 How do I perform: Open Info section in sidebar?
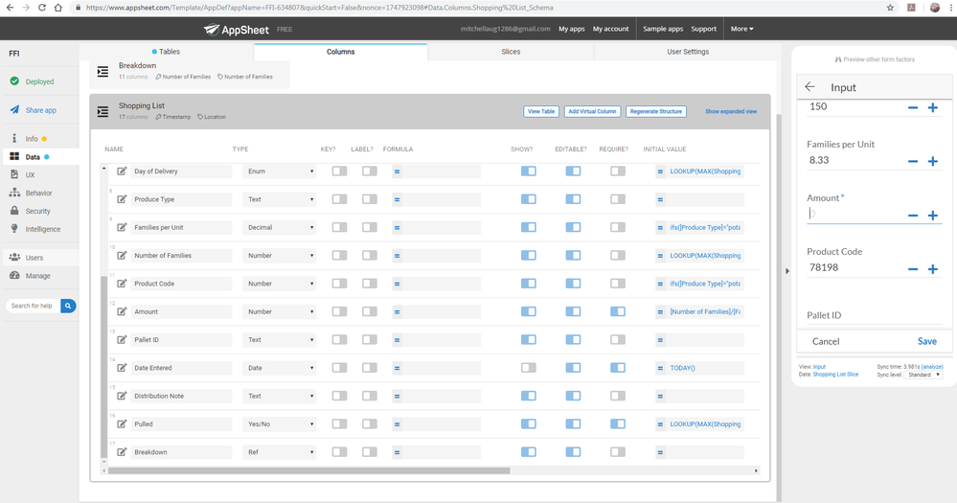tap(32, 139)
